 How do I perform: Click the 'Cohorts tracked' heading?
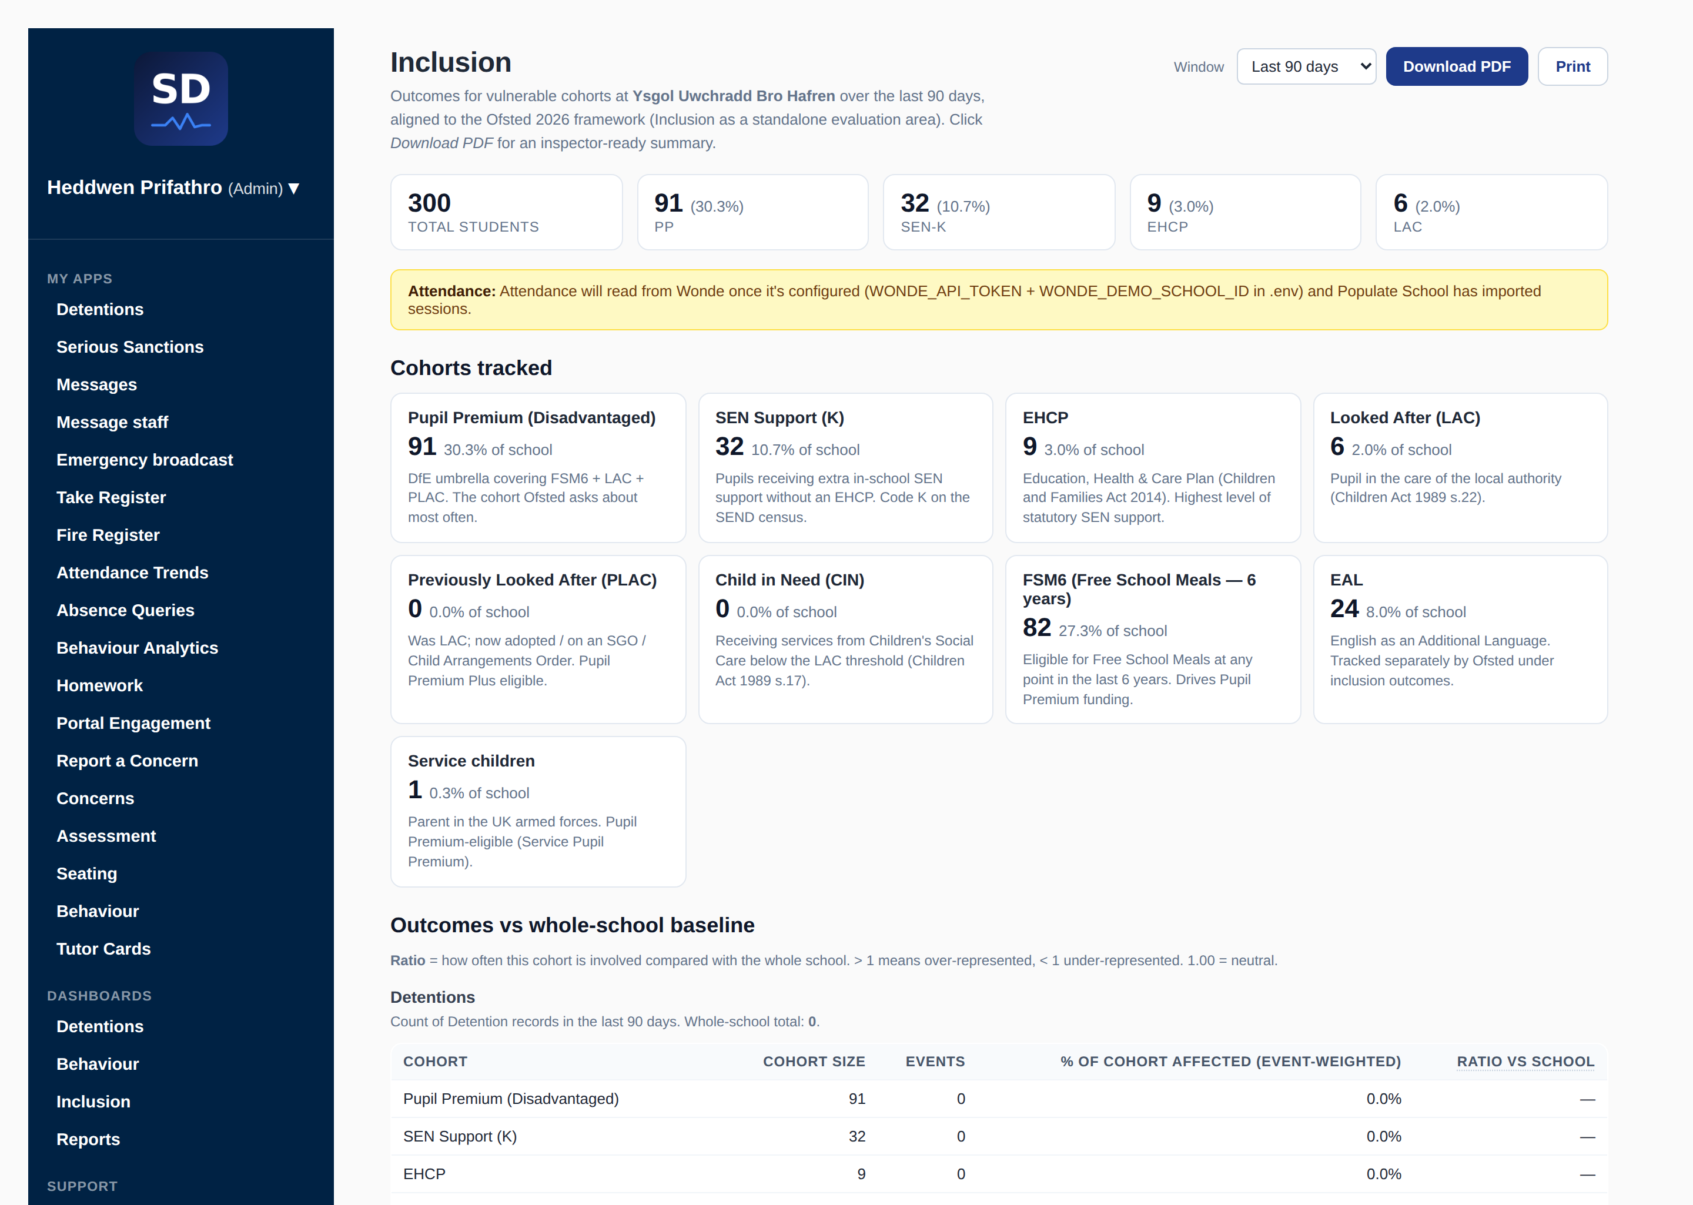tap(471, 368)
